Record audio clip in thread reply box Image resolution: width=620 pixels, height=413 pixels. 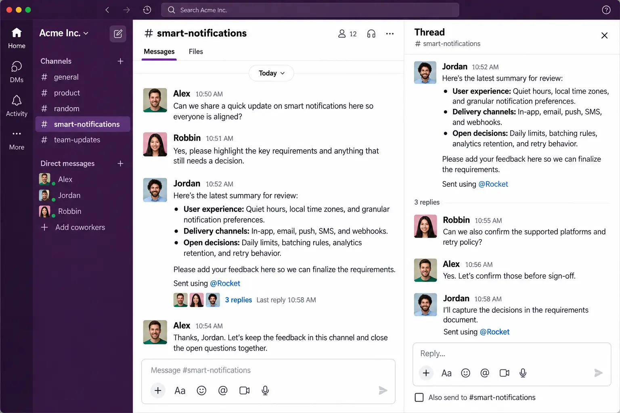click(x=523, y=373)
